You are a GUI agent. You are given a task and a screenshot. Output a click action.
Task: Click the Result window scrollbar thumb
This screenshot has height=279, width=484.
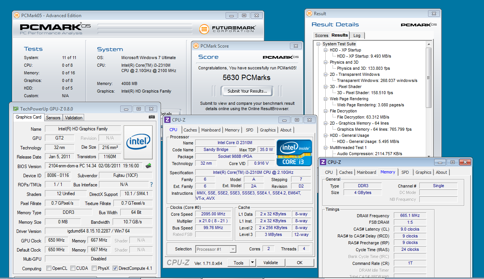429,78
